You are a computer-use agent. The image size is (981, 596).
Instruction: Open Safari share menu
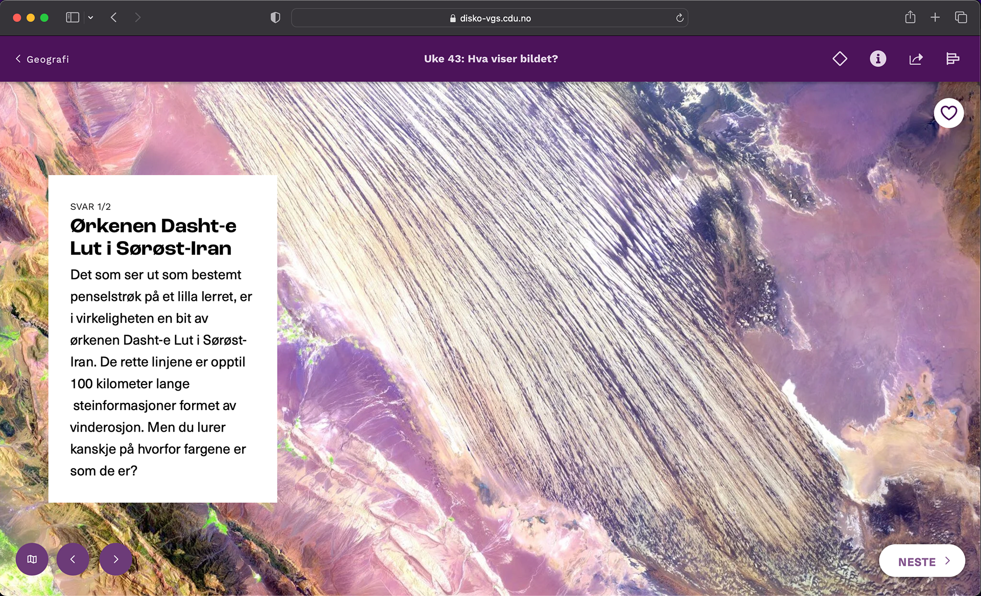point(910,17)
